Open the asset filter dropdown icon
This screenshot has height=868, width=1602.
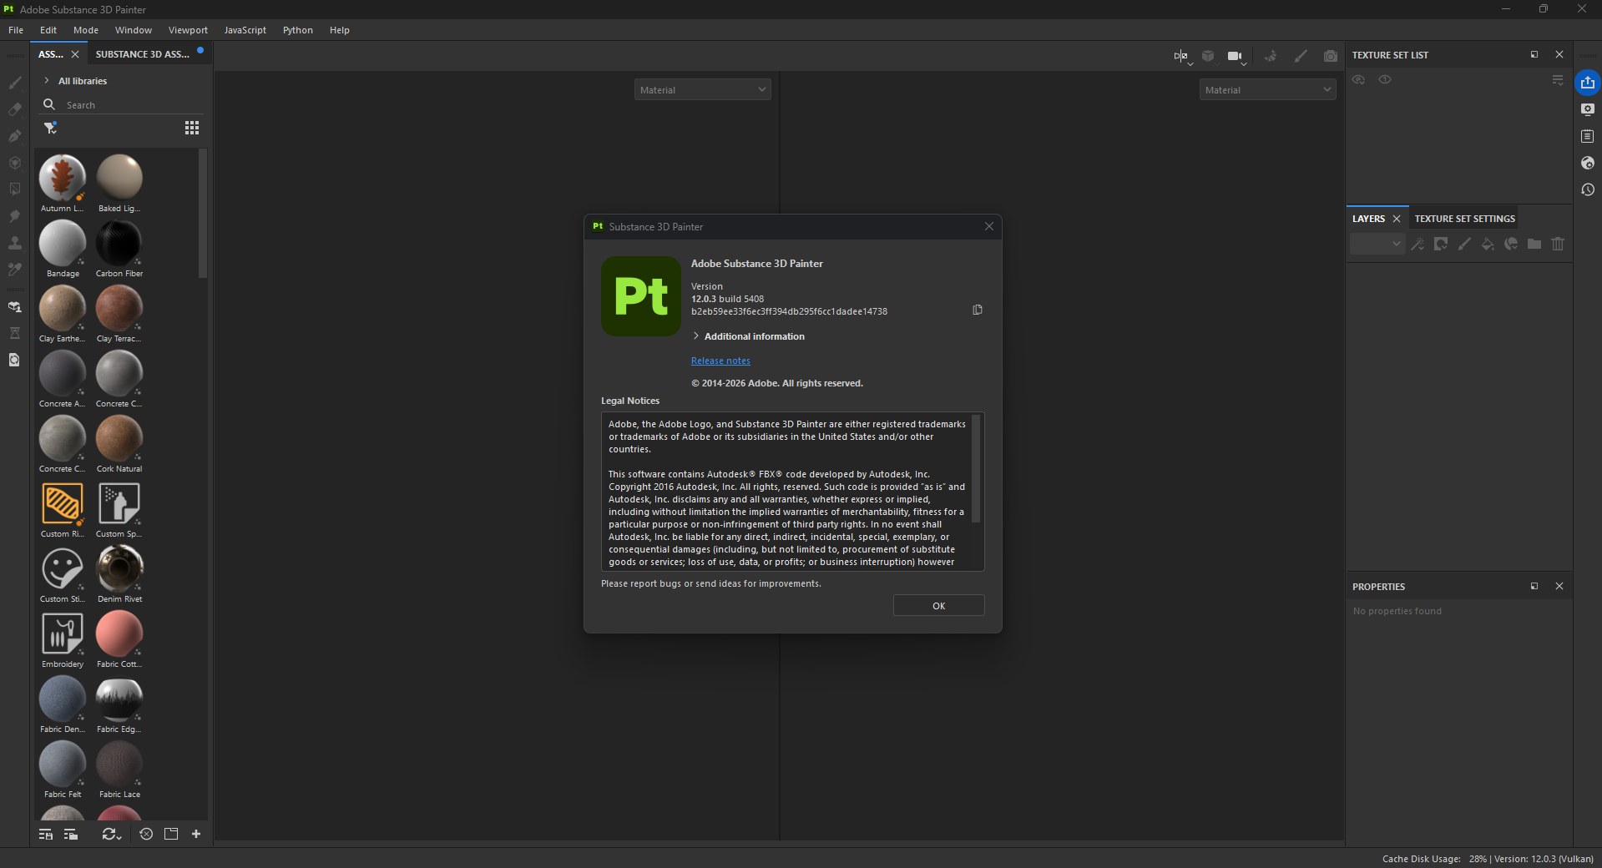(x=51, y=128)
